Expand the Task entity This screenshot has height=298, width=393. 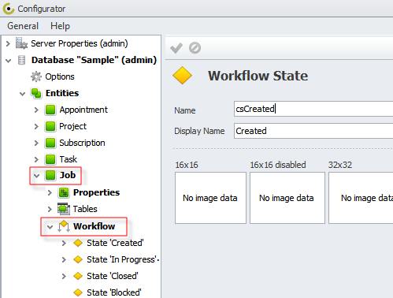36,159
